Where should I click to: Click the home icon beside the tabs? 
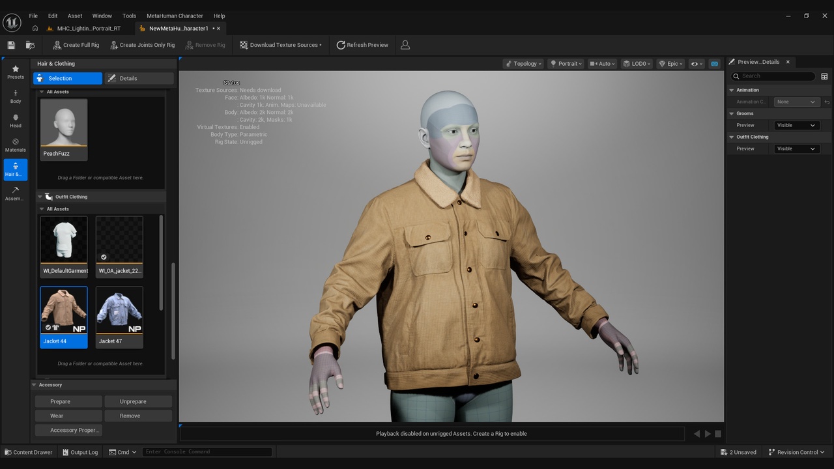[x=35, y=29]
